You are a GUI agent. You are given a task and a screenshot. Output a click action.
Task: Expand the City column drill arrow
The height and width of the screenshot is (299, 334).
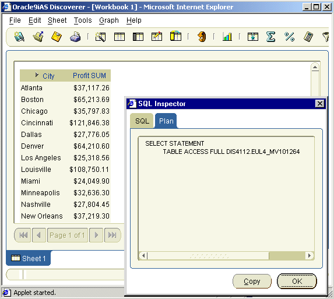pos(37,75)
